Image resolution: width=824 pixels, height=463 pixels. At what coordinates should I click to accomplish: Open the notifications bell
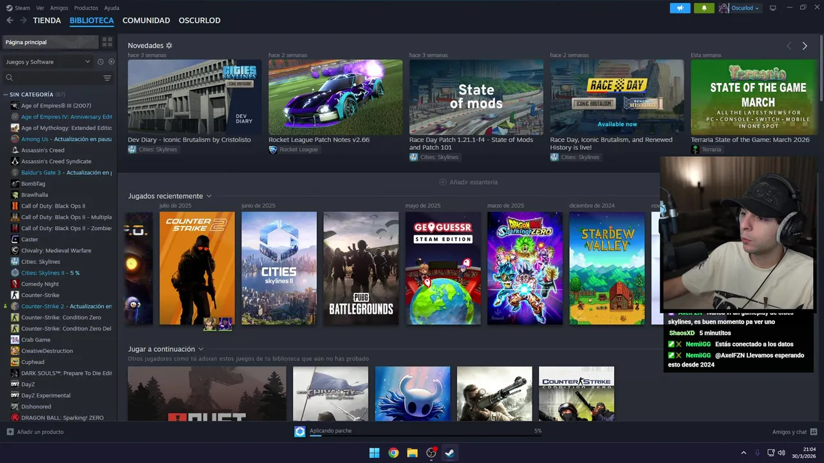[x=704, y=8]
